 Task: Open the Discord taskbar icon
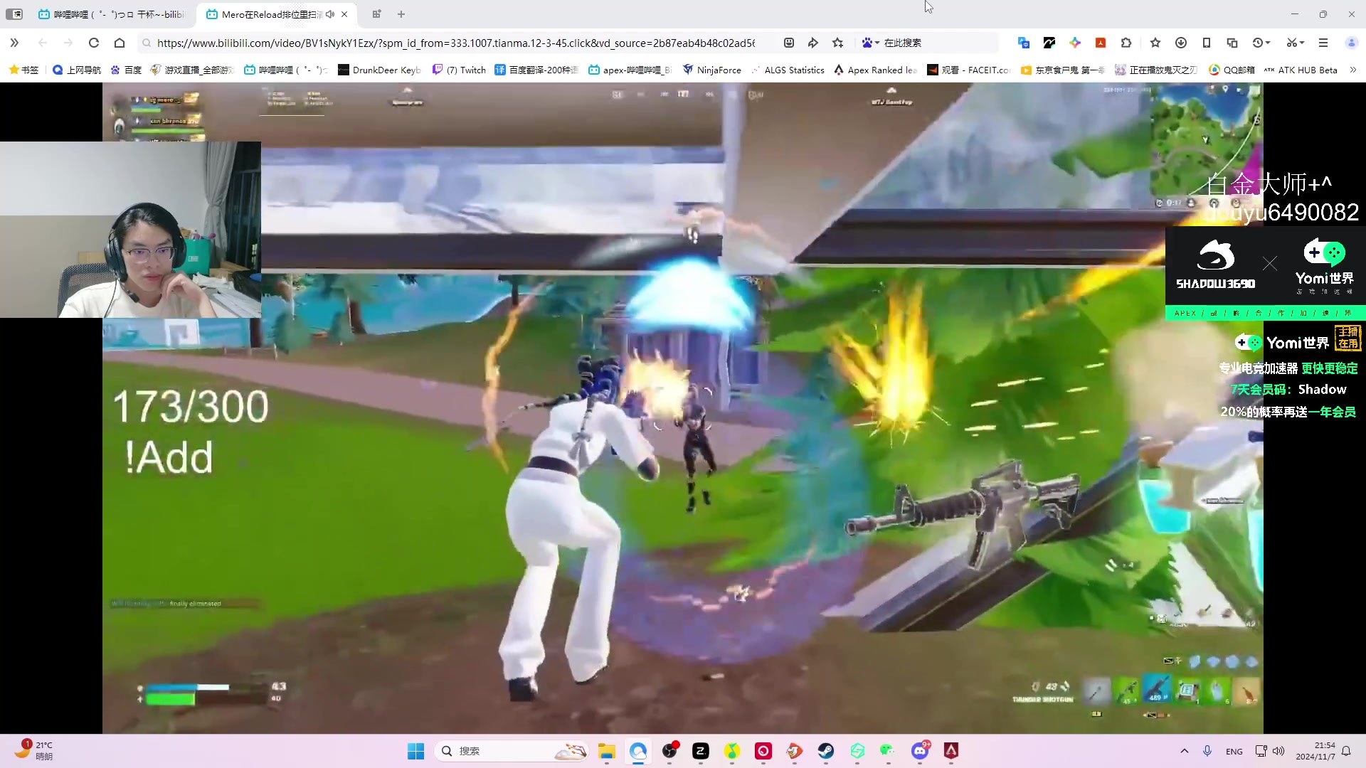pos(920,751)
